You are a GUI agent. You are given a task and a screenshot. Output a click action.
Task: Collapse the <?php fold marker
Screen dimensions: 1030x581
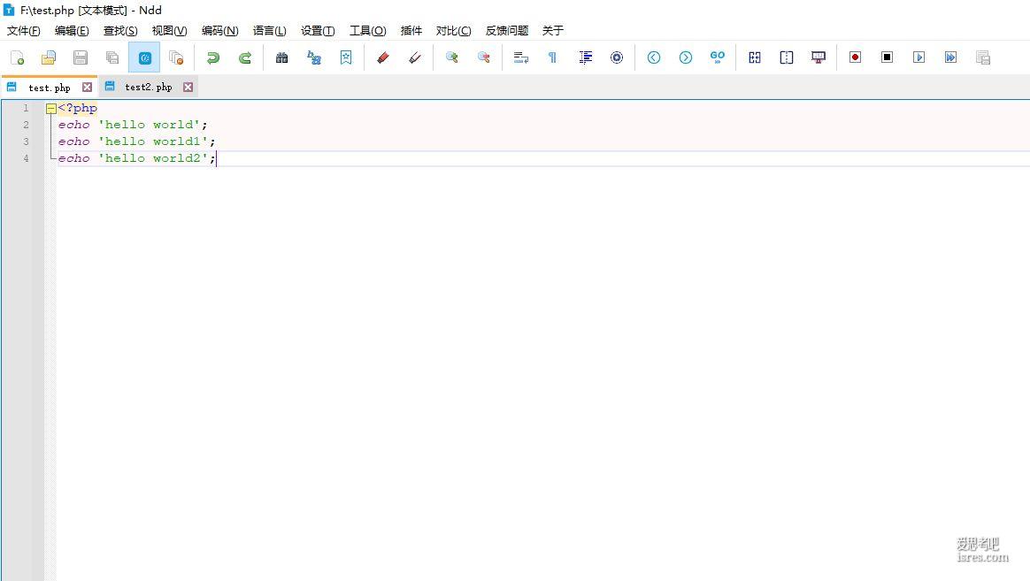coord(51,109)
